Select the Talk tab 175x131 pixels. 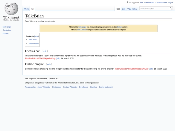(32, 9)
